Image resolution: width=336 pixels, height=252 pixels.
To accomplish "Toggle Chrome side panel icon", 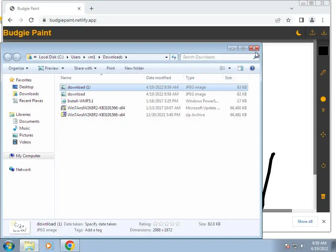I will 302,20.
